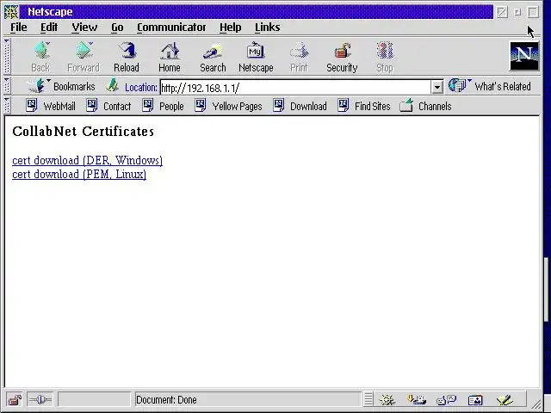This screenshot has width=551, height=413.
Task: Click the component bar grip handle
Action: [368, 399]
